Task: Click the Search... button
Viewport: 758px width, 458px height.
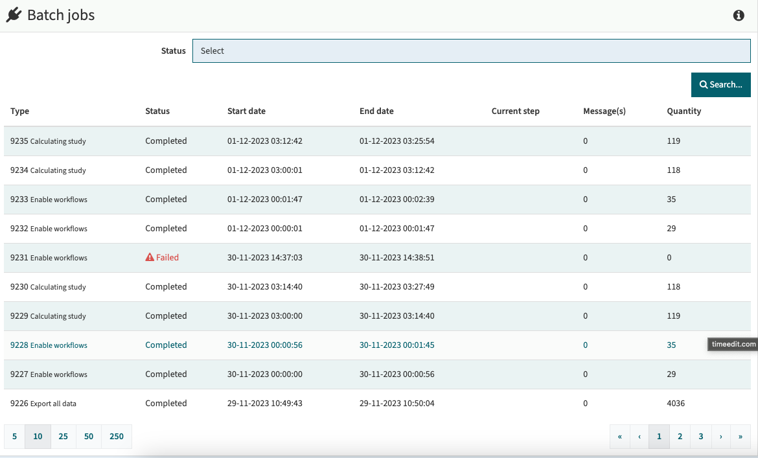Action: coord(721,85)
